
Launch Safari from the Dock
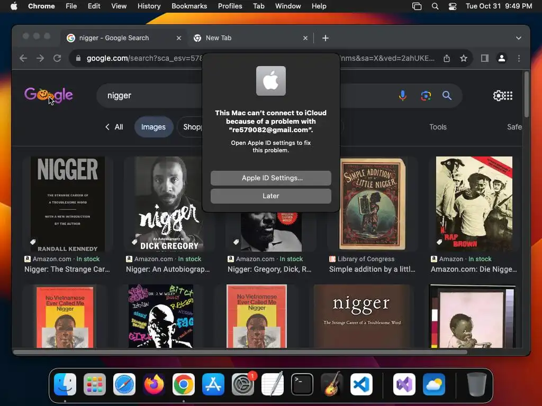(x=124, y=384)
